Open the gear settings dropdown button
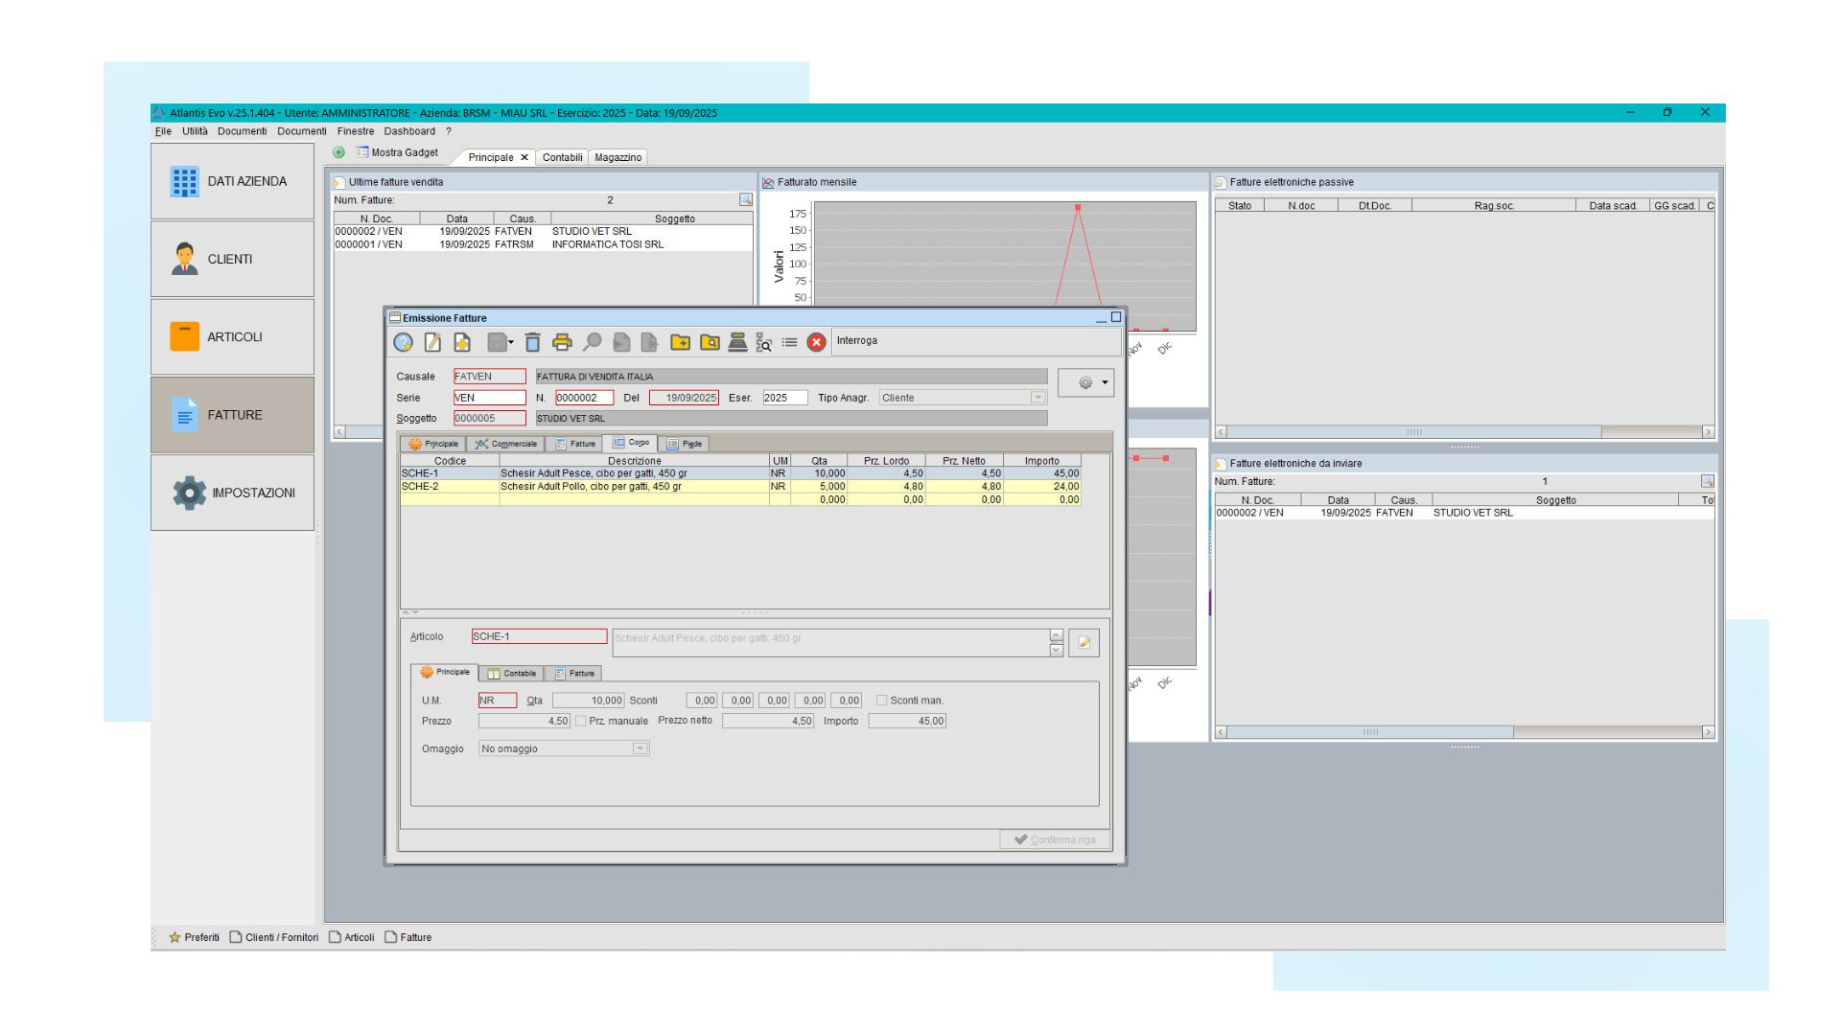The width and height of the screenshot is (1841, 1035). tap(1086, 382)
